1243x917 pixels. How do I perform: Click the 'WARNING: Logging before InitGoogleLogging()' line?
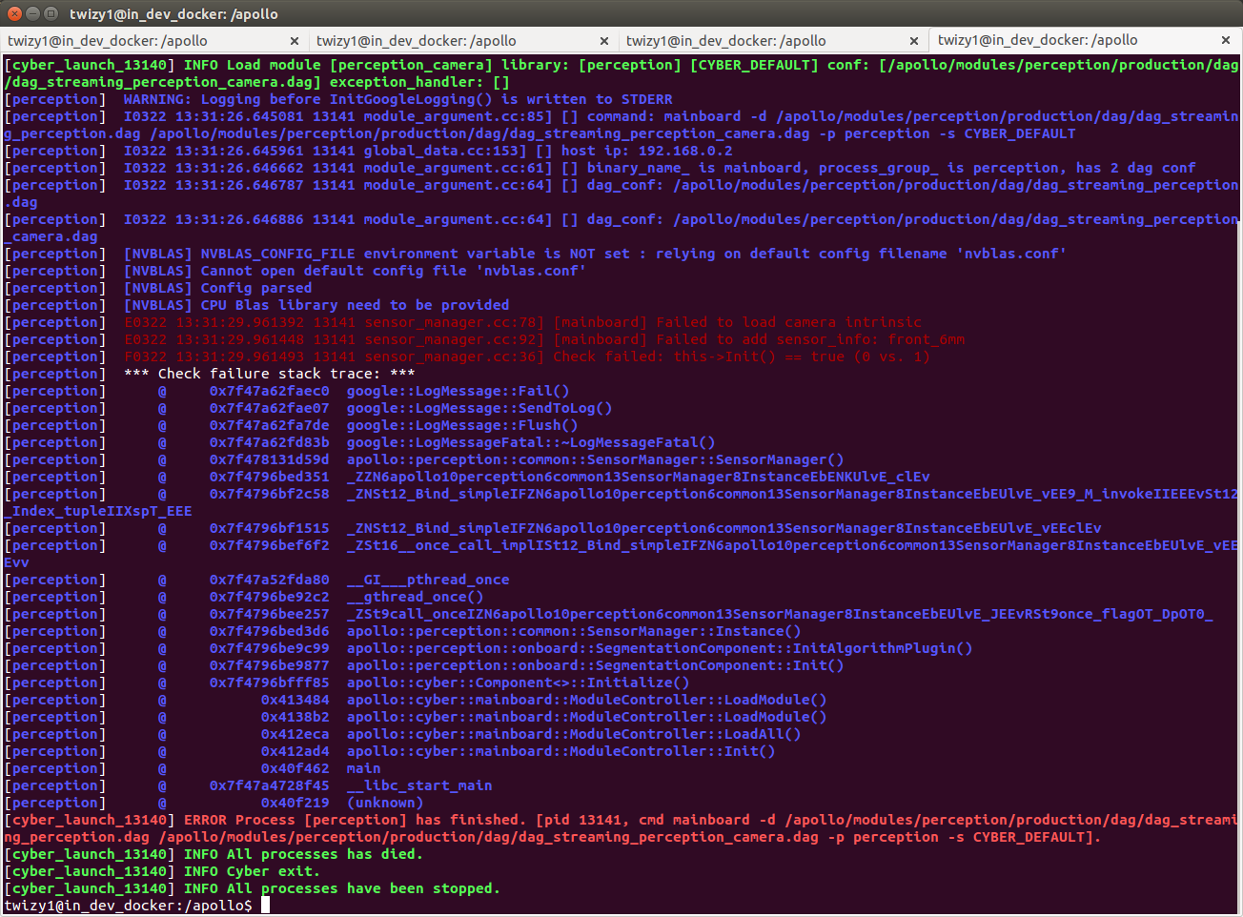click(x=397, y=99)
